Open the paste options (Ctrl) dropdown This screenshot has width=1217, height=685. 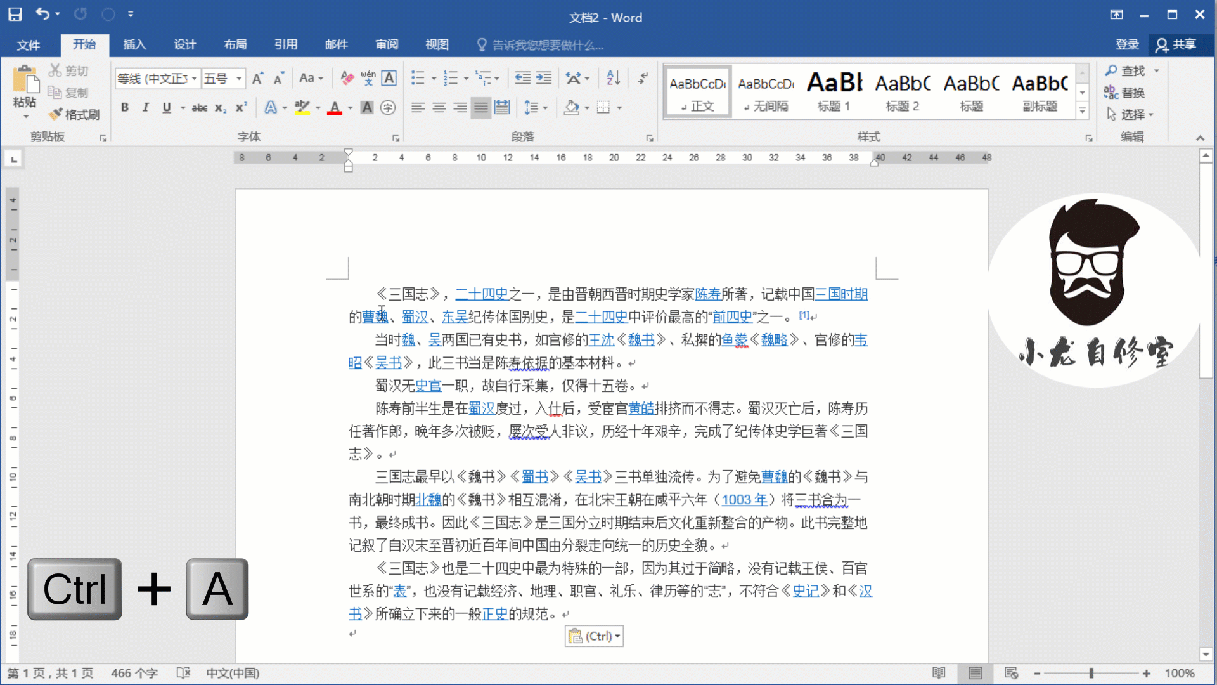click(594, 636)
